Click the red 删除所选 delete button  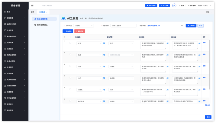tap(80, 31)
